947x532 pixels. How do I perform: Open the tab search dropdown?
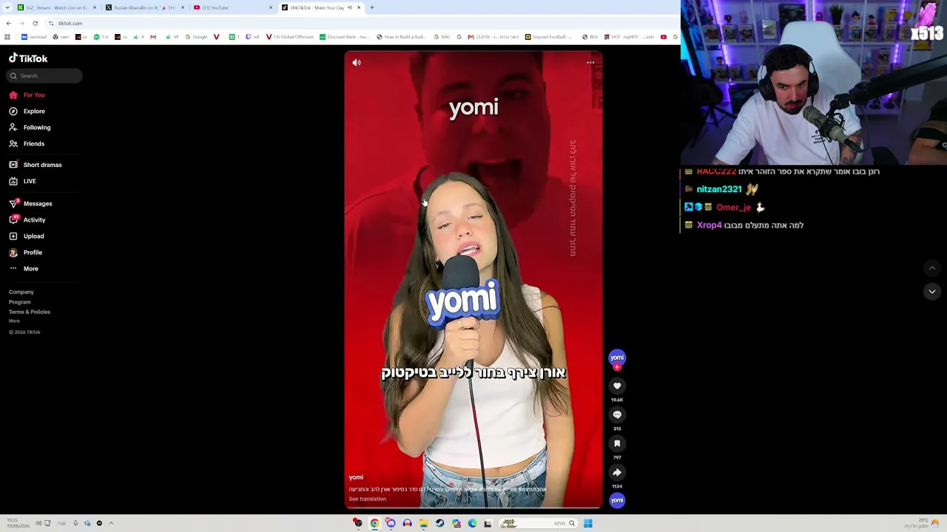point(9,7)
